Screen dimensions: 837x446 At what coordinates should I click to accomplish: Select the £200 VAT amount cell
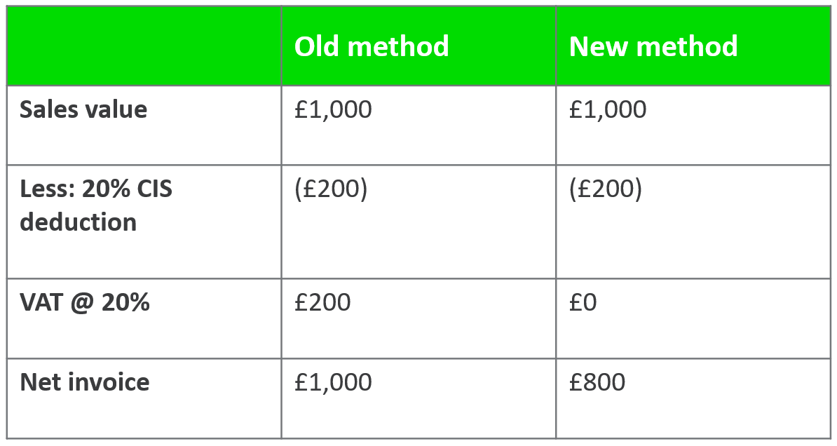coord(322,303)
